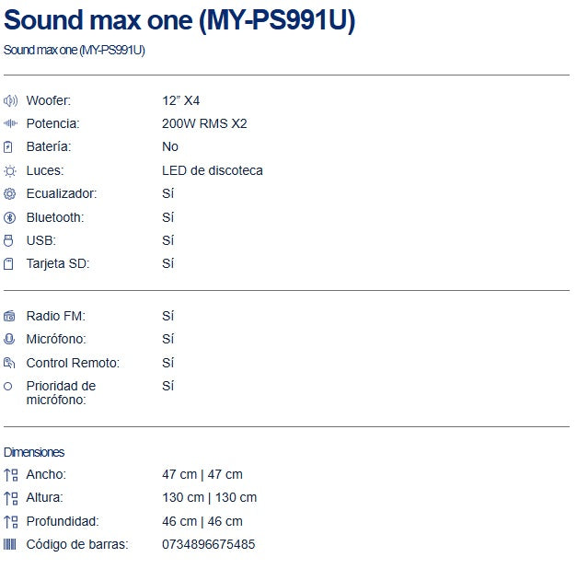577x569 pixels.
Task: Click the Potencia sound wave icon
Action: [10, 123]
